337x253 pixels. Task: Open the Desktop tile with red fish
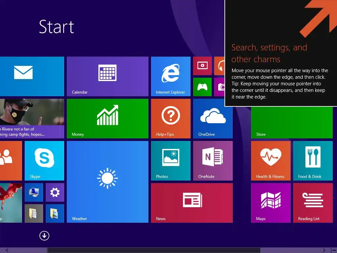pyautogui.click(x=11, y=203)
